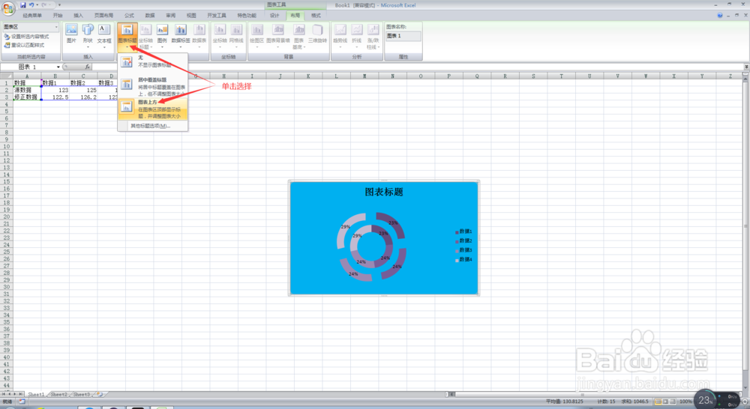Click the 数据1 legend entry
This screenshot has height=409, width=750.
coord(464,231)
